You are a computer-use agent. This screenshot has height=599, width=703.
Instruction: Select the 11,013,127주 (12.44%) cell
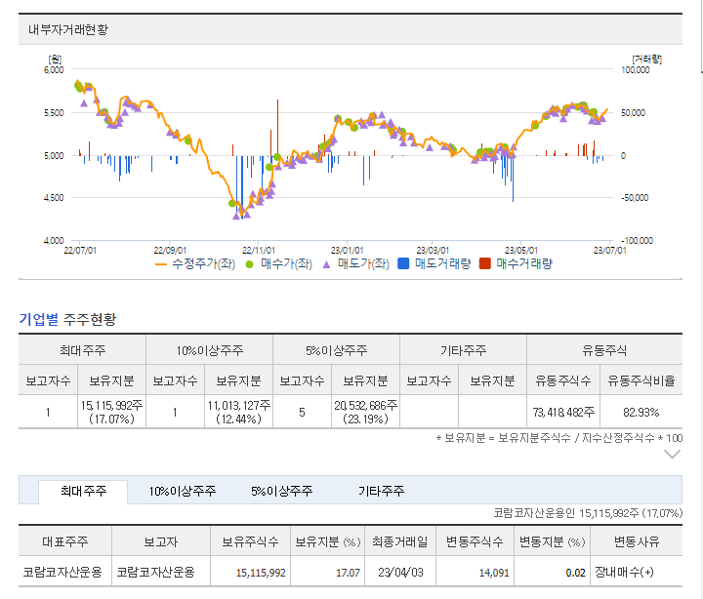click(238, 412)
